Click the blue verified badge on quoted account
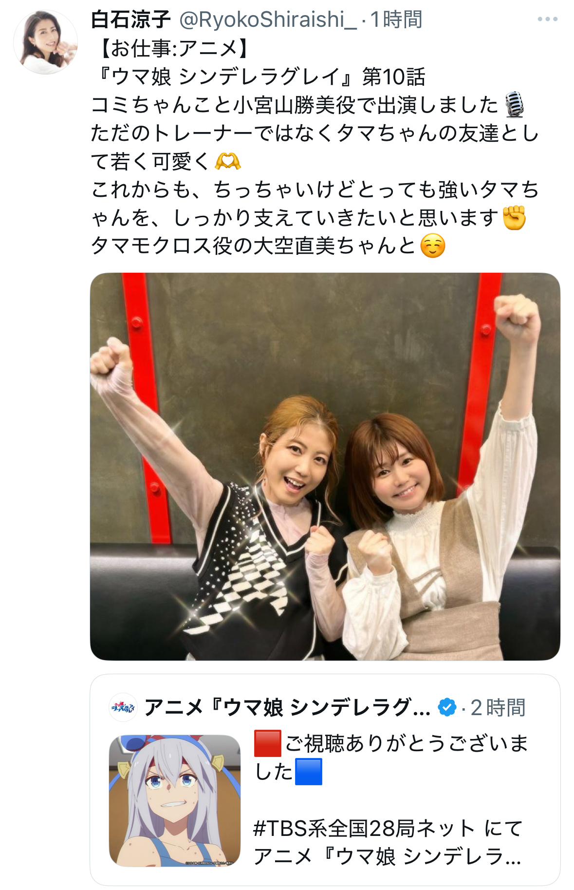The image size is (574, 890). [447, 707]
